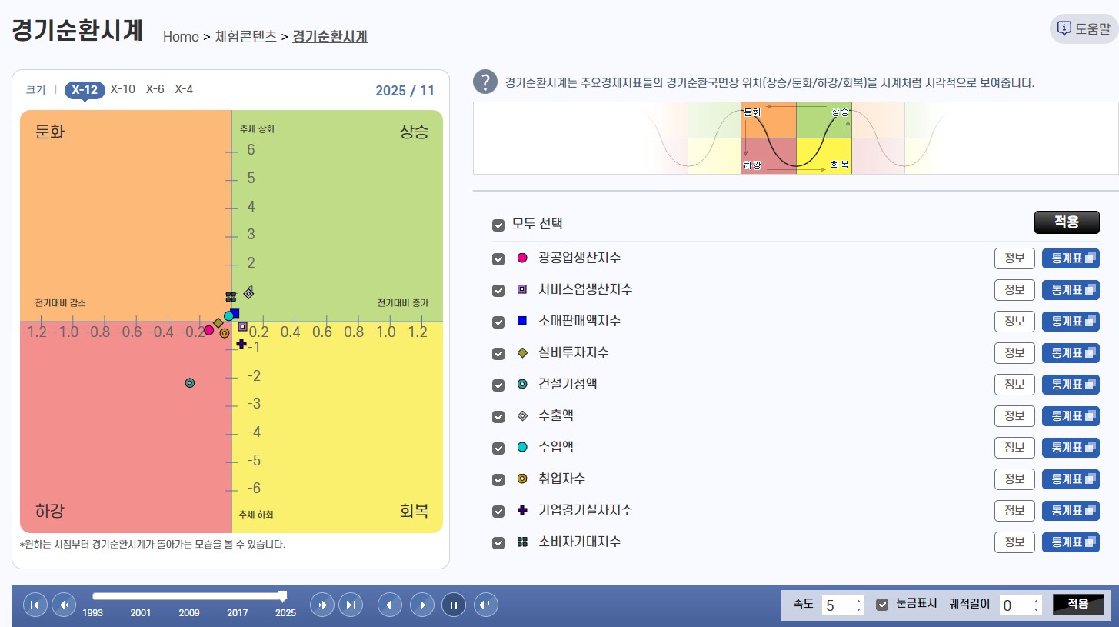The height and width of the screenshot is (627, 1119).
Task: Open 통계표 for 수출액
Action: click(x=1071, y=416)
